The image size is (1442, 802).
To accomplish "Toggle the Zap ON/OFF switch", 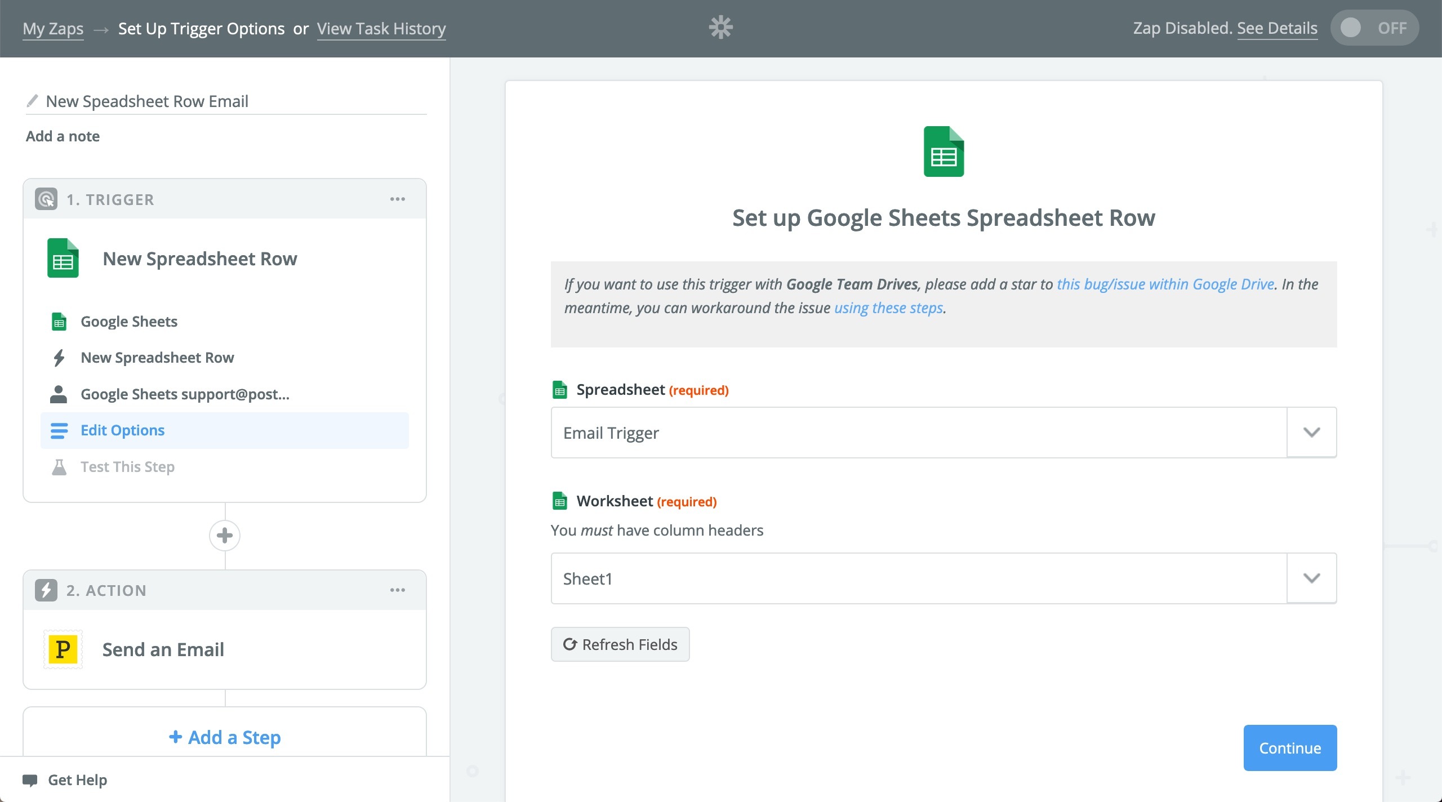I will pyautogui.click(x=1374, y=28).
